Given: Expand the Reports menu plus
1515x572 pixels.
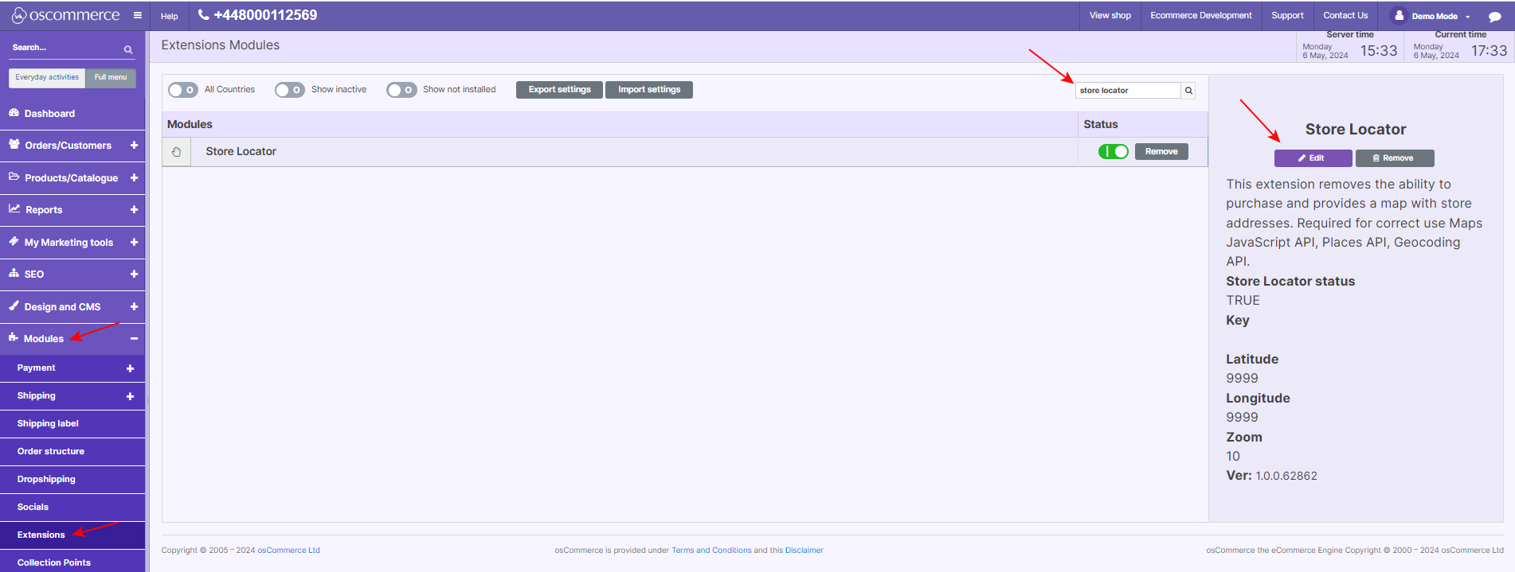Looking at the screenshot, I should [134, 209].
